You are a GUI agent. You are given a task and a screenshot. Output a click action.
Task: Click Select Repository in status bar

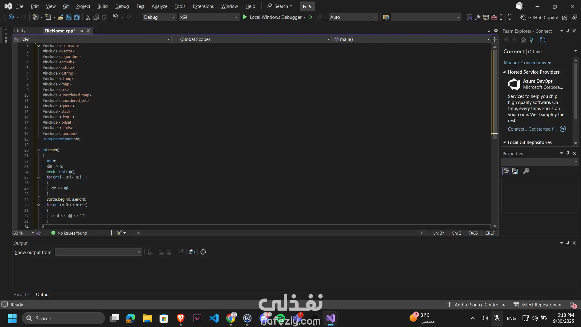[x=538, y=305]
